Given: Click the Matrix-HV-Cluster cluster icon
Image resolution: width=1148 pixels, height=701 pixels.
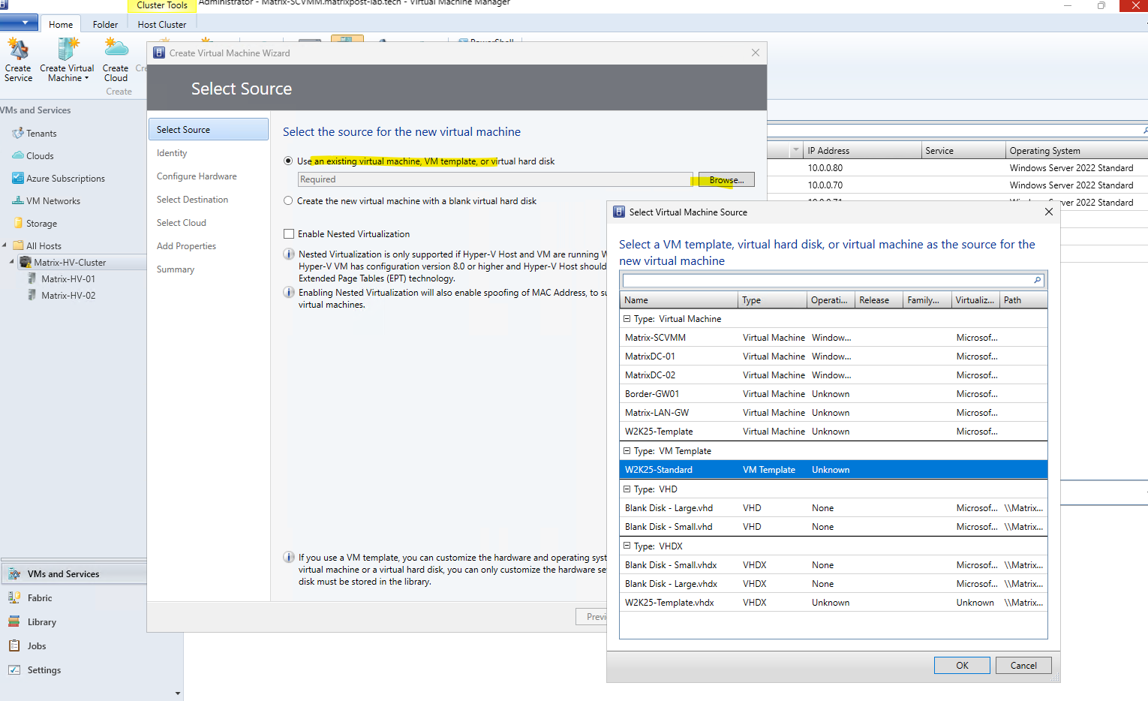Looking at the screenshot, I should point(26,263).
